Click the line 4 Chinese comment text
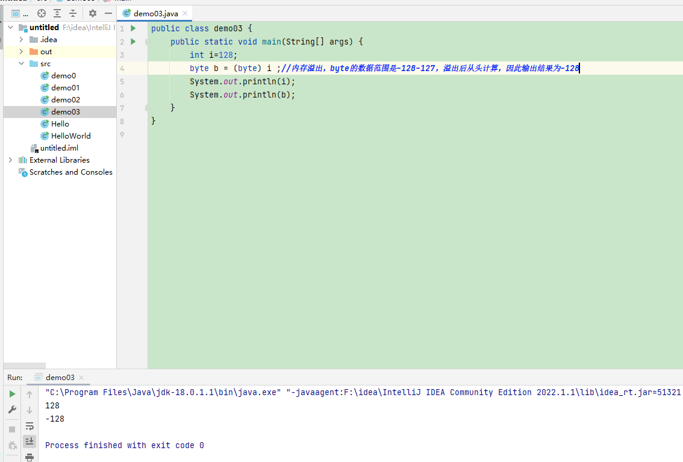This screenshot has width=683, height=462. click(x=431, y=68)
